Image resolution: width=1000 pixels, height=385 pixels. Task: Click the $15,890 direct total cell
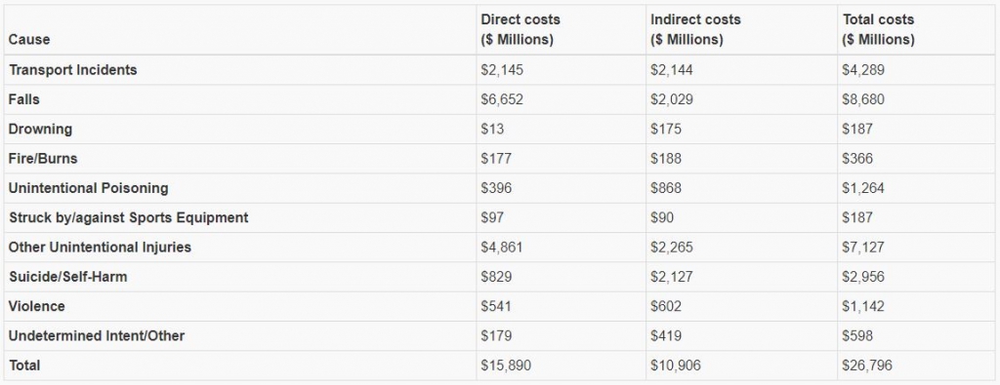(x=506, y=366)
